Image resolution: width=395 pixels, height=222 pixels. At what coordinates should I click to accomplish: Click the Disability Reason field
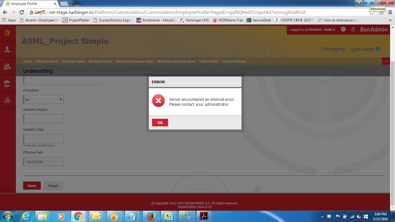(43, 119)
